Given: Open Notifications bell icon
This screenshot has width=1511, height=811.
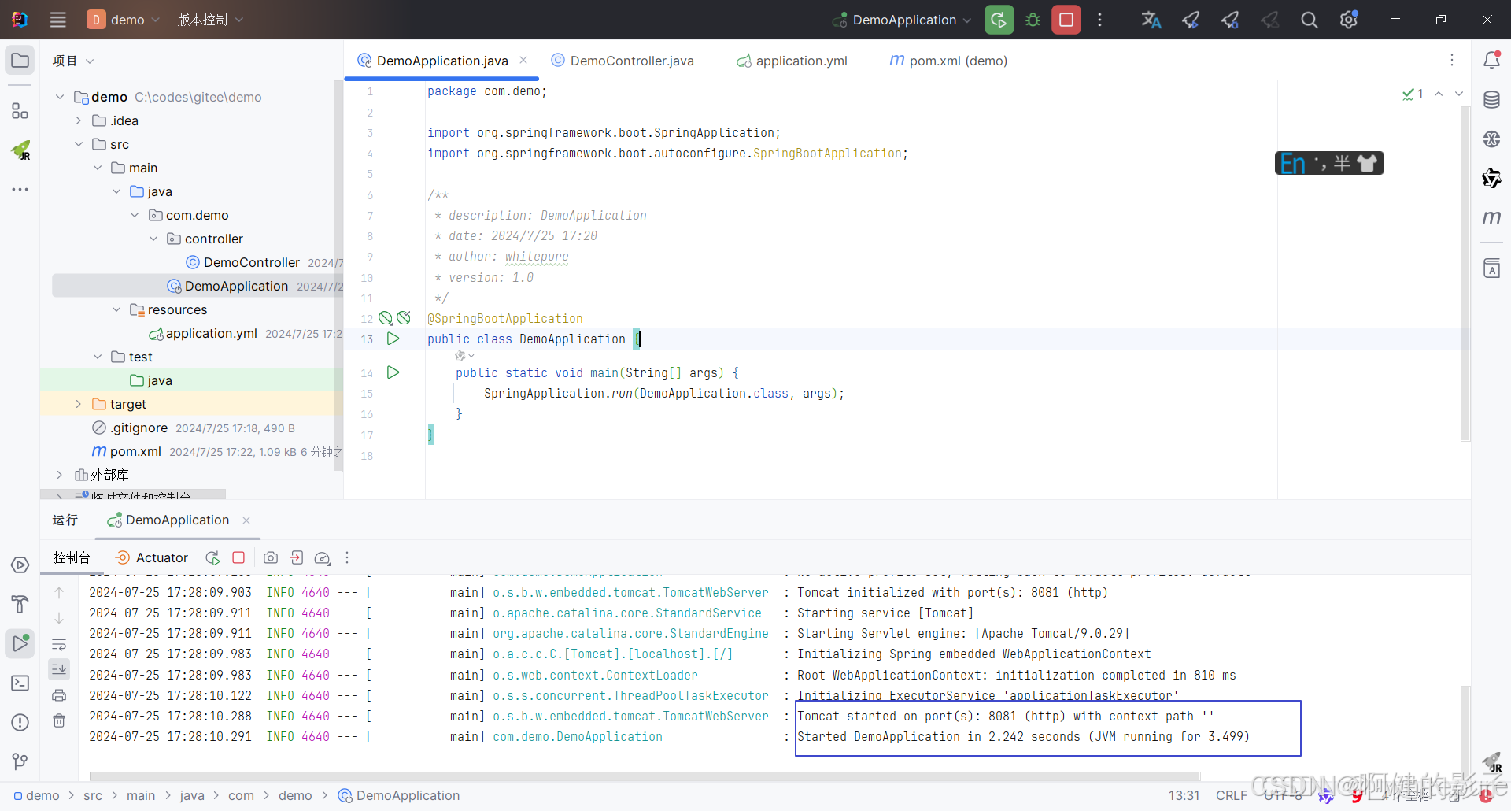Looking at the screenshot, I should click(x=1491, y=61).
